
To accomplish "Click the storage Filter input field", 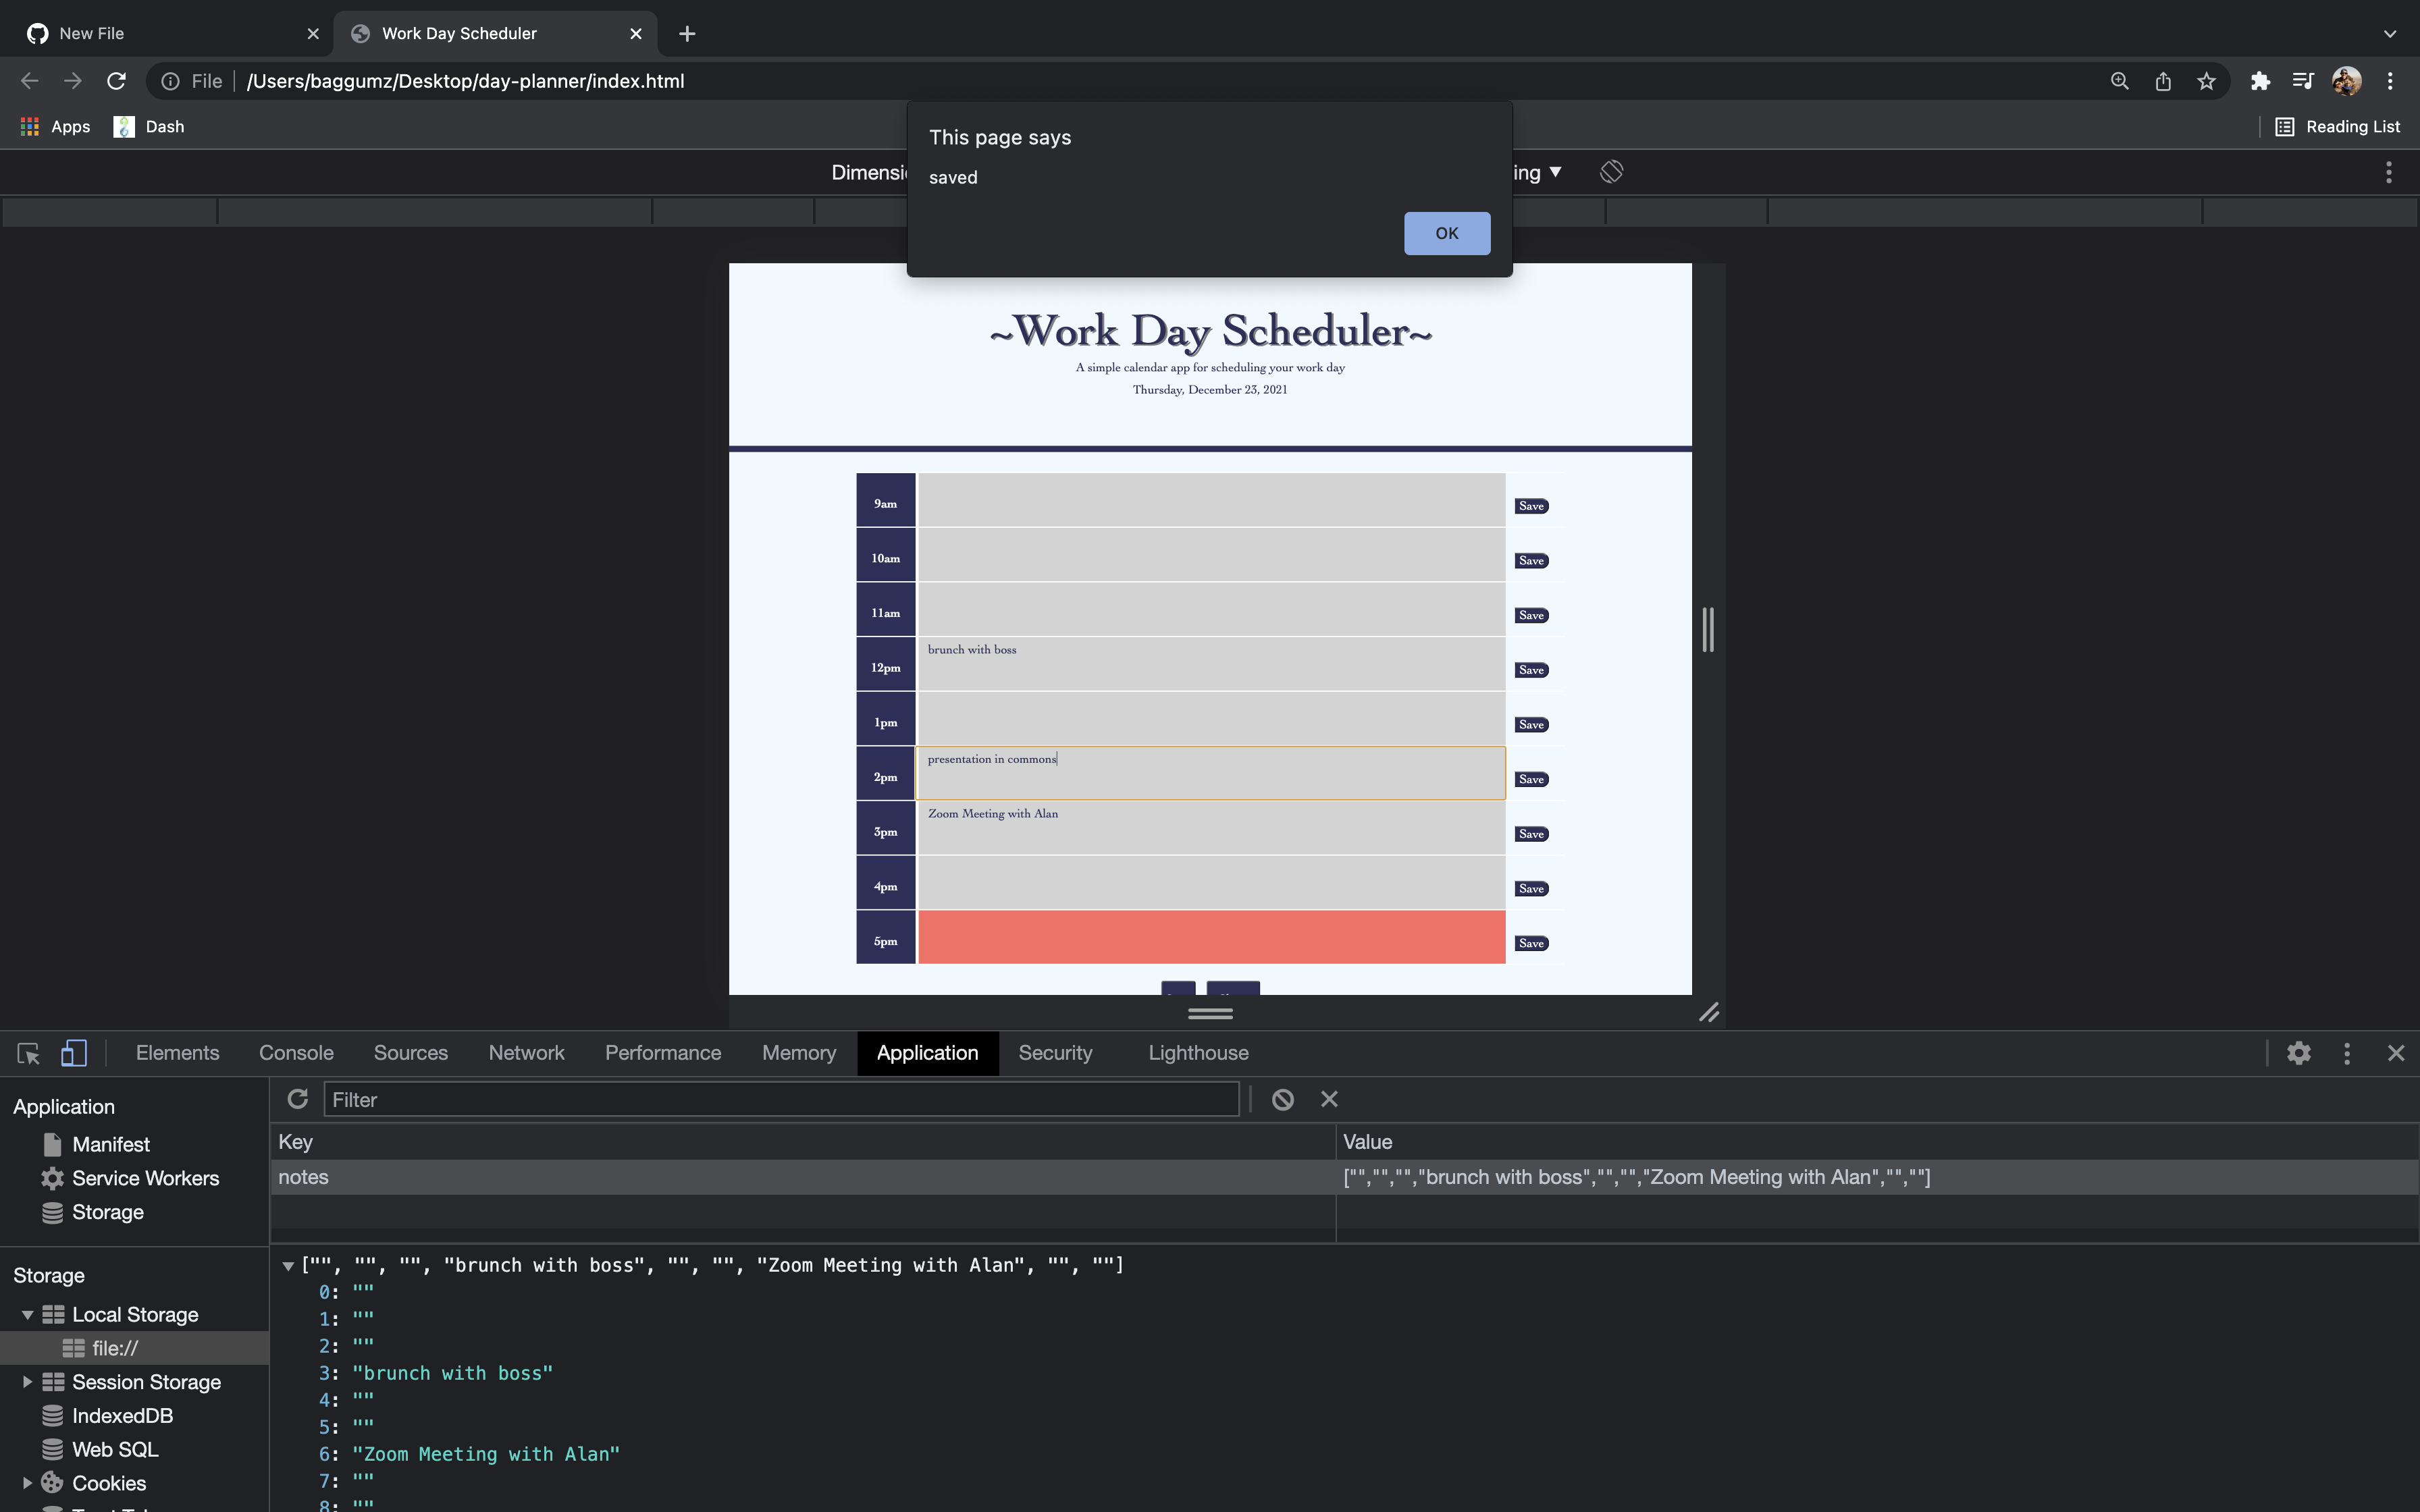I will pos(780,1098).
